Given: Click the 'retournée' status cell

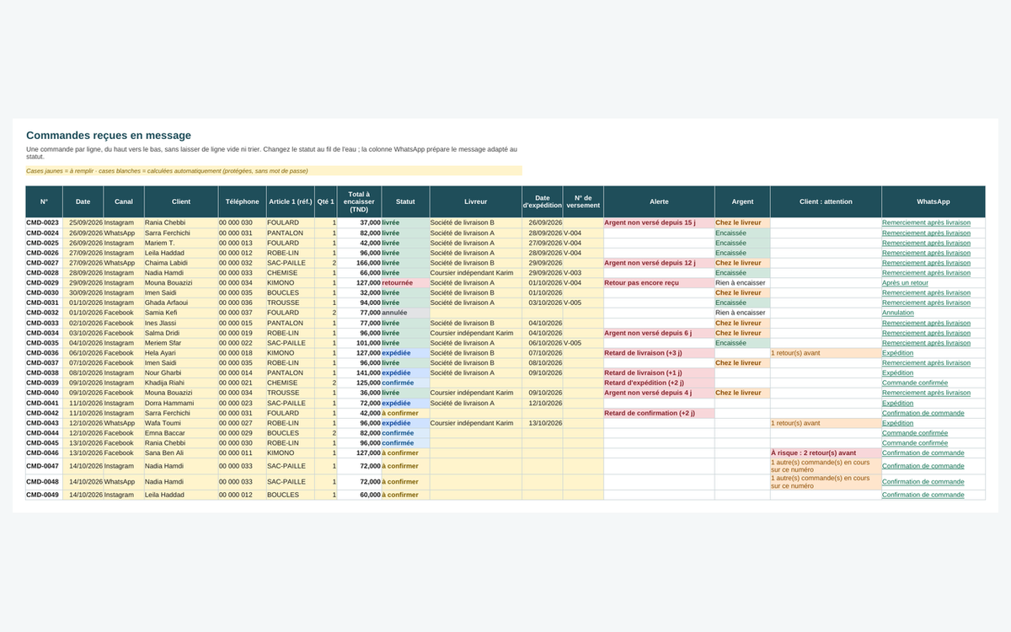Looking at the screenshot, I should coord(405,283).
